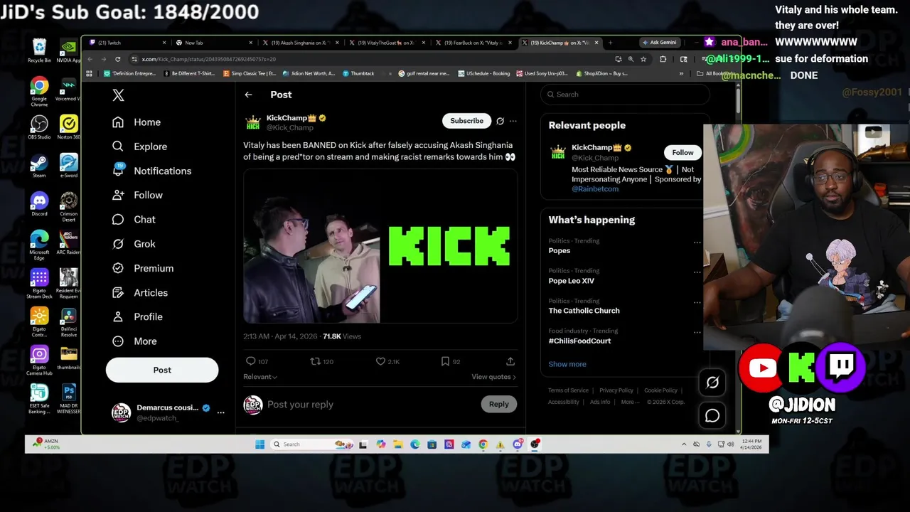Switch to FearBuck on X tab
The width and height of the screenshot is (910, 512).
pyautogui.click(x=473, y=43)
